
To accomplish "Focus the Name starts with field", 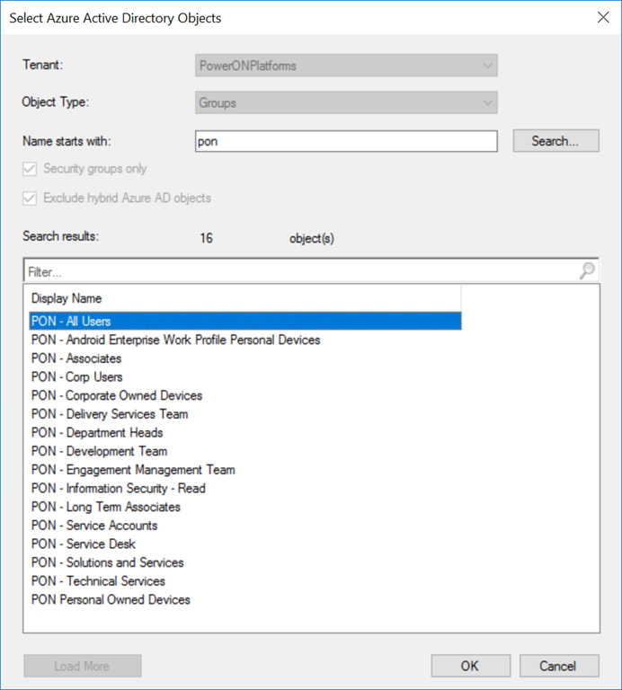I will 346,141.
